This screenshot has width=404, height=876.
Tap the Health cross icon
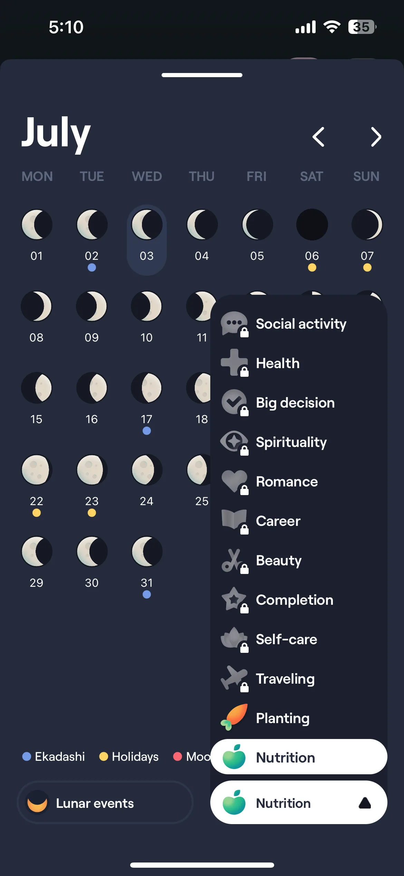tap(234, 363)
